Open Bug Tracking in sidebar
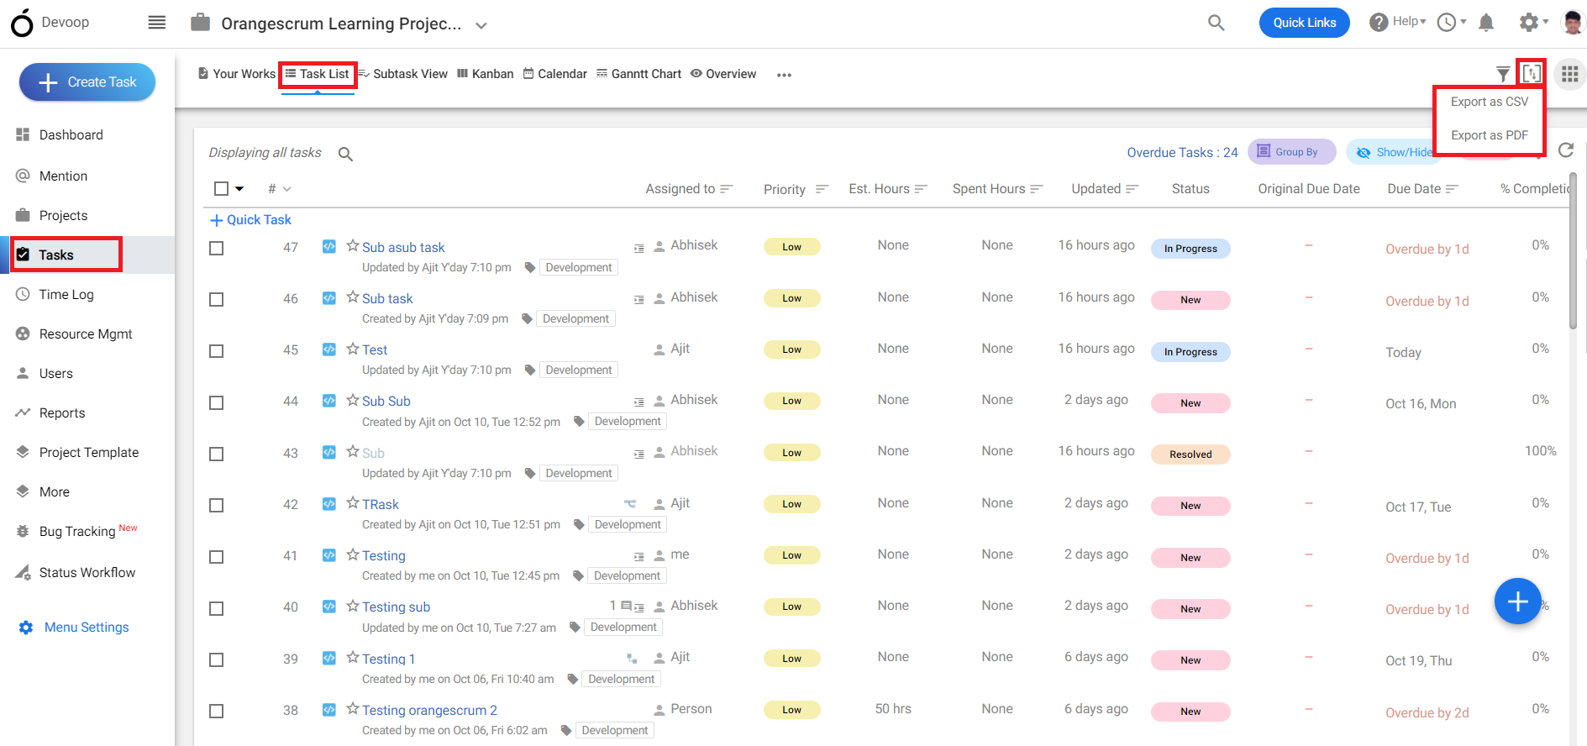 coord(77,531)
